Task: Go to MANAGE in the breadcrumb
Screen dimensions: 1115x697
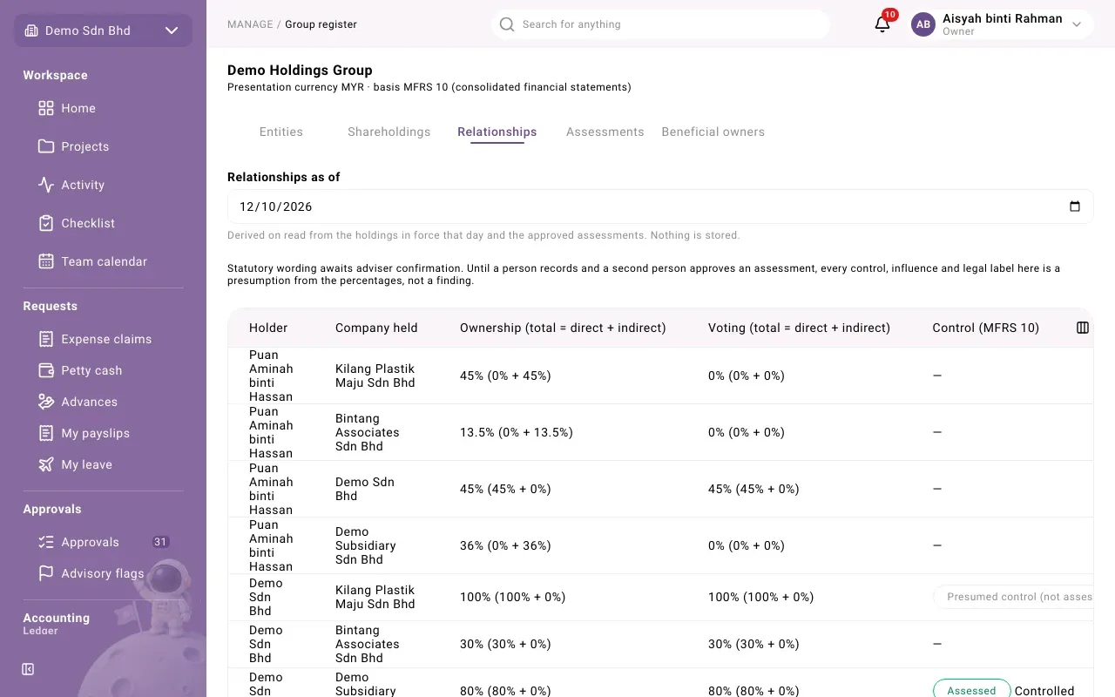Action: pyautogui.click(x=250, y=24)
